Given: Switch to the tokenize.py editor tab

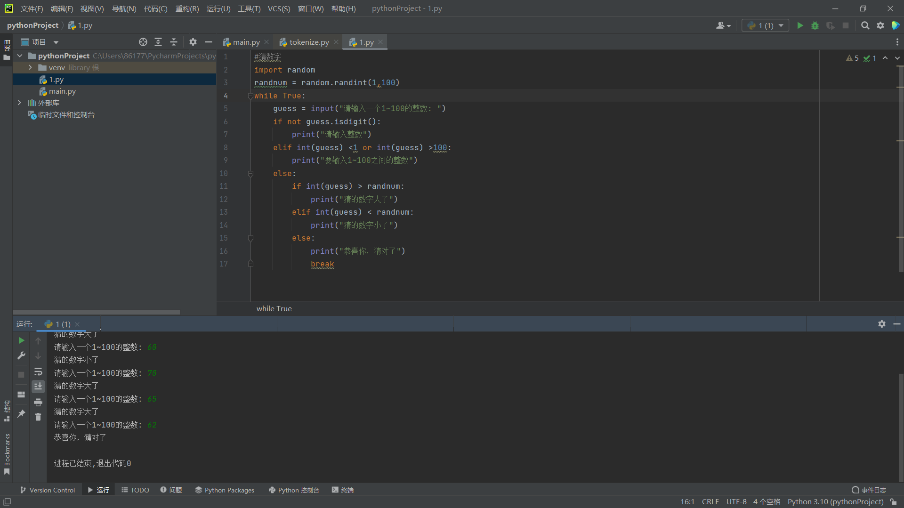Looking at the screenshot, I should [309, 42].
